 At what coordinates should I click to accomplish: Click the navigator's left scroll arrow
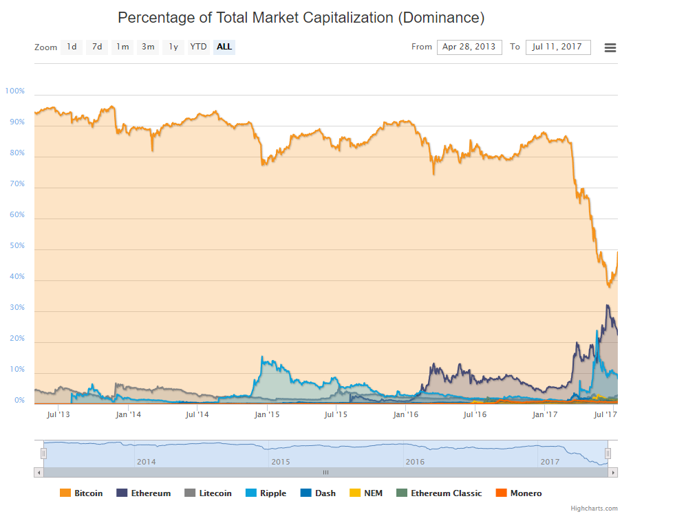click(x=37, y=473)
